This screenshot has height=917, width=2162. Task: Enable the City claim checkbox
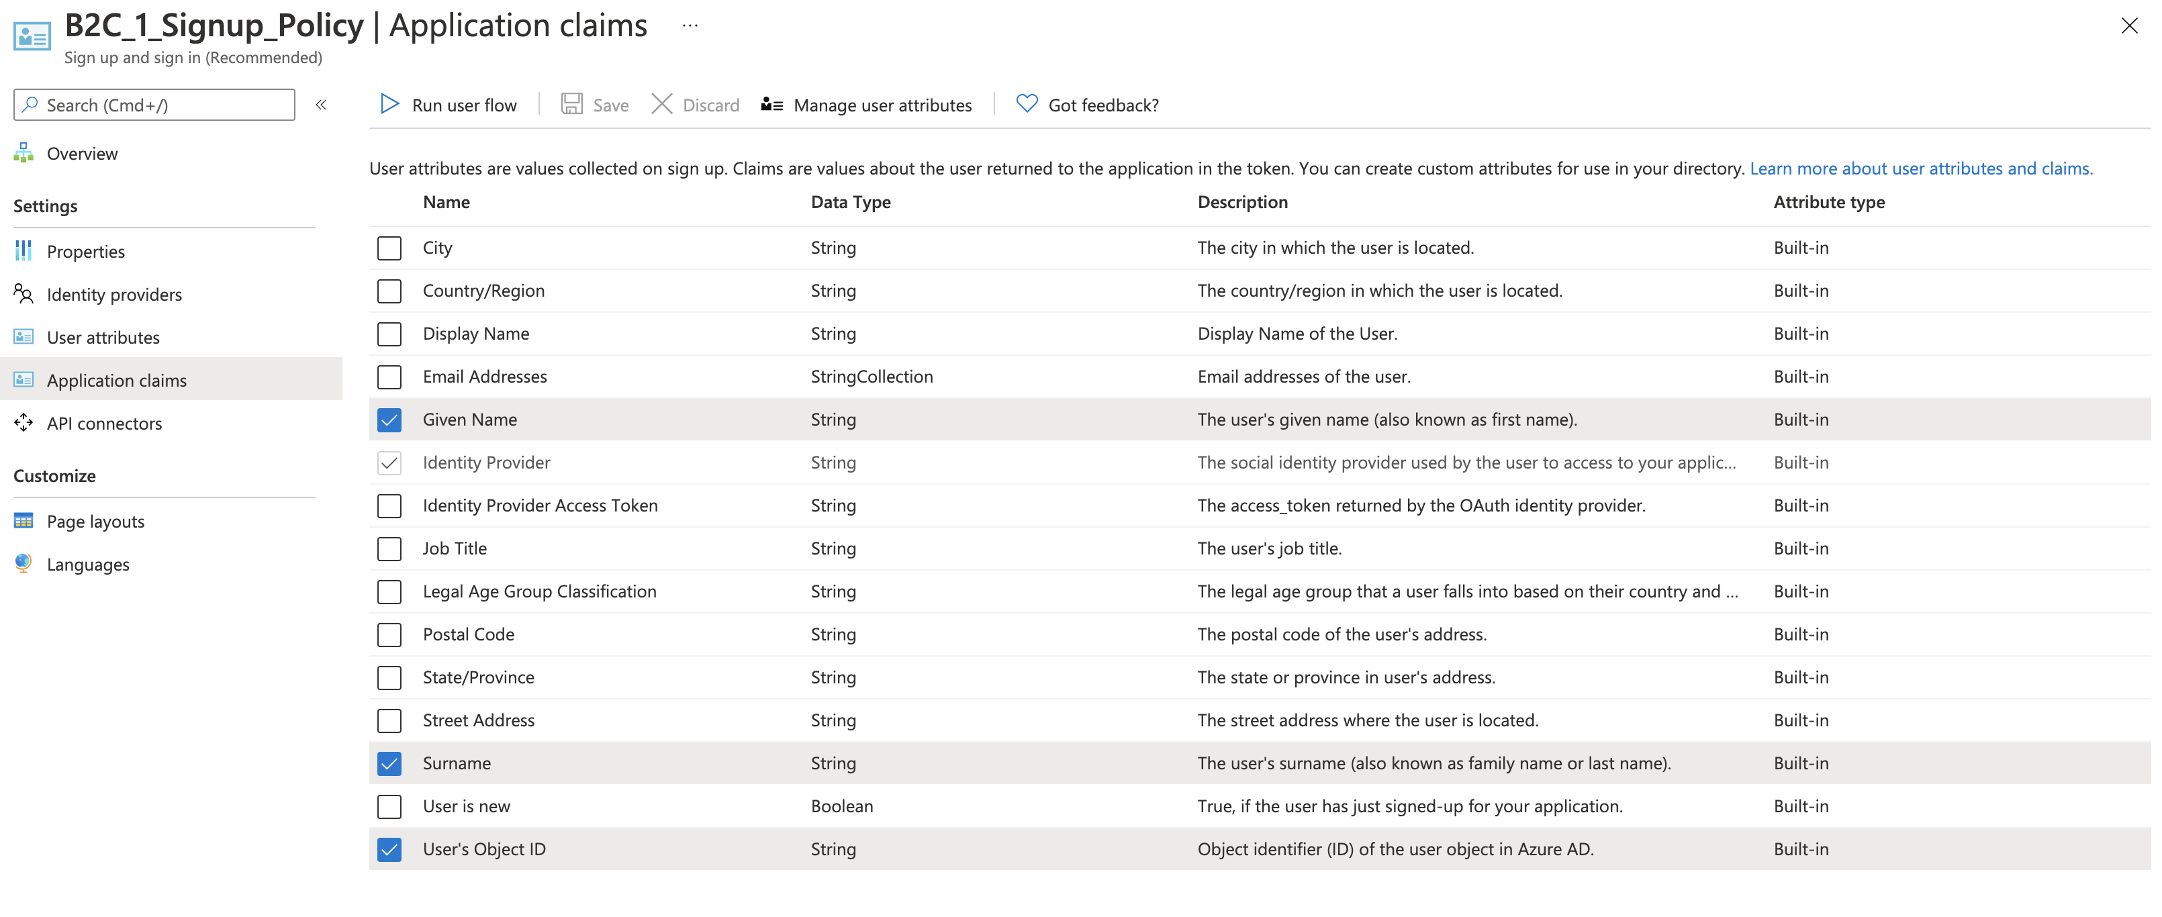click(x=389, y=248)
